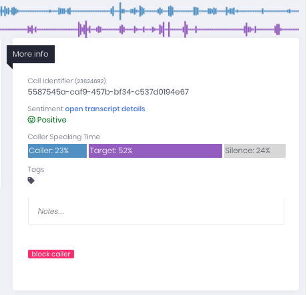Click the tag icon under Tags
307x295 pixels.
31,180
